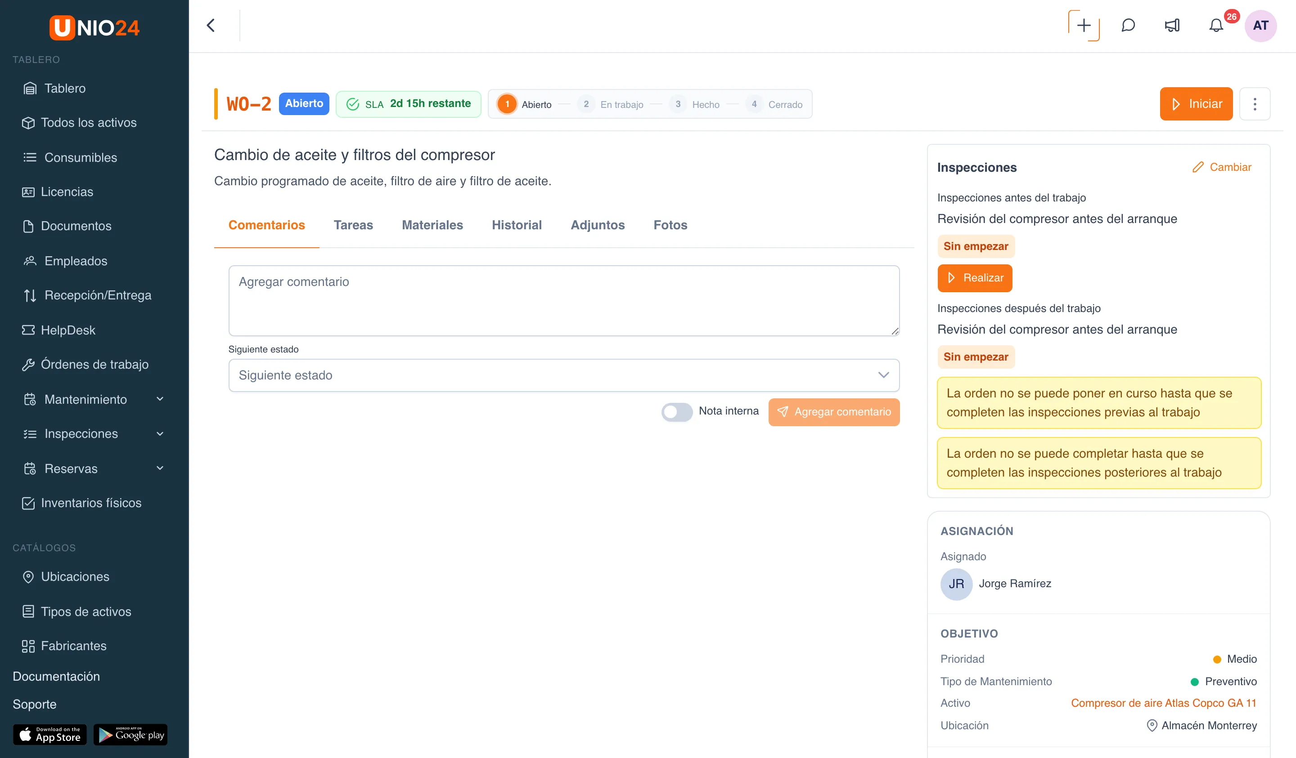Open the chat messages icon
Viewport: 1296px width, 758px height.
[1128, 25]
